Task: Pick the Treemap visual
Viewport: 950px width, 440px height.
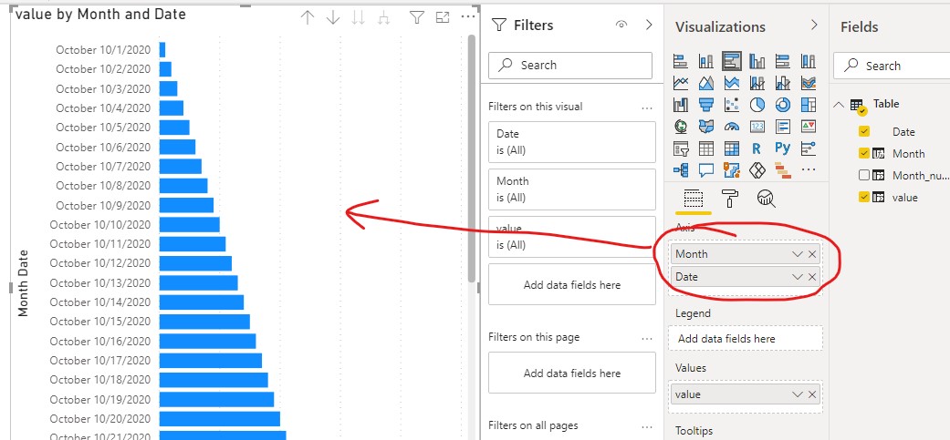Action: [809, 105]
